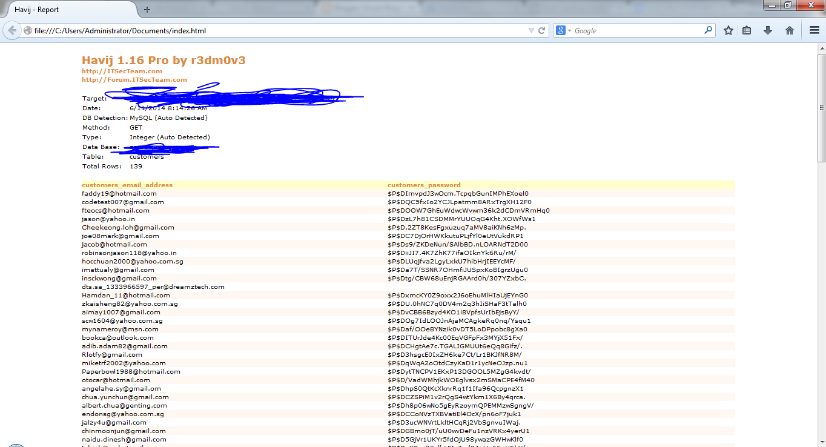Click the Havij 1.16 Pro heading

click(164, 61)
